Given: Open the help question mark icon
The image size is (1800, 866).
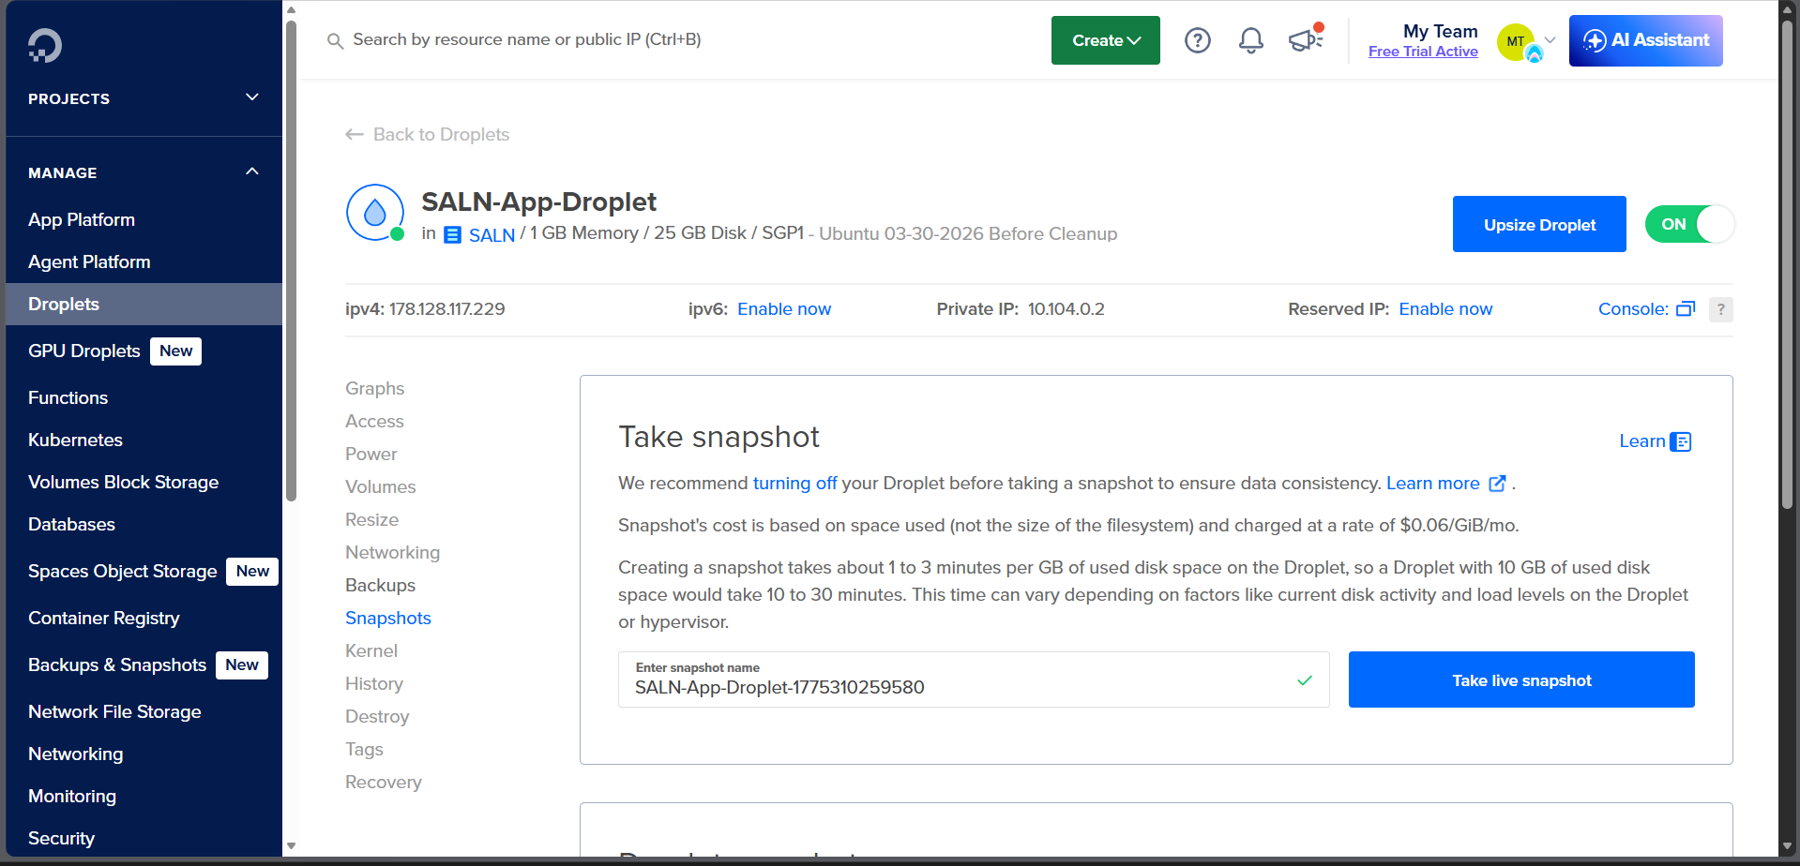Looking at the screenshot, I should [1197, 40].
